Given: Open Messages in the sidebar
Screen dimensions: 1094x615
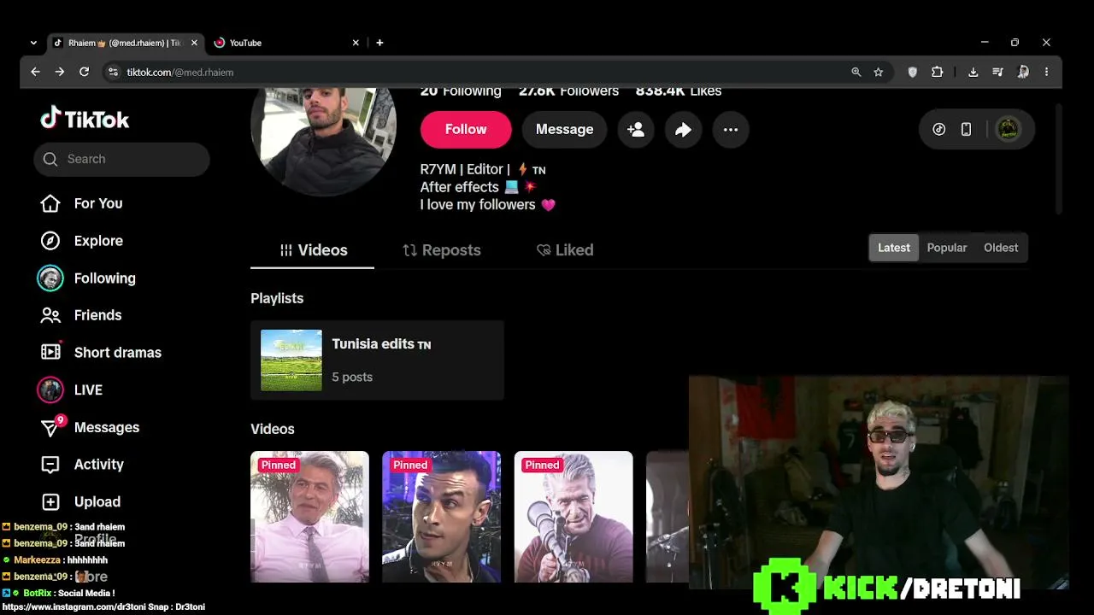Looking at the screenshot, I should click(x=90, y=427).
